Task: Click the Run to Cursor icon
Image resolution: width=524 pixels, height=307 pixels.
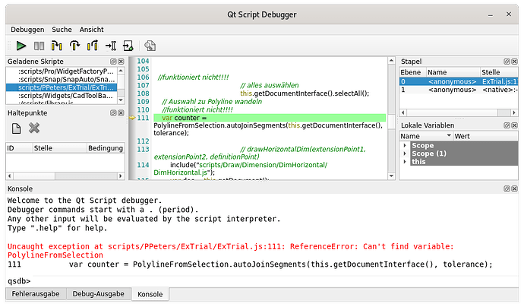Action: 110,46
